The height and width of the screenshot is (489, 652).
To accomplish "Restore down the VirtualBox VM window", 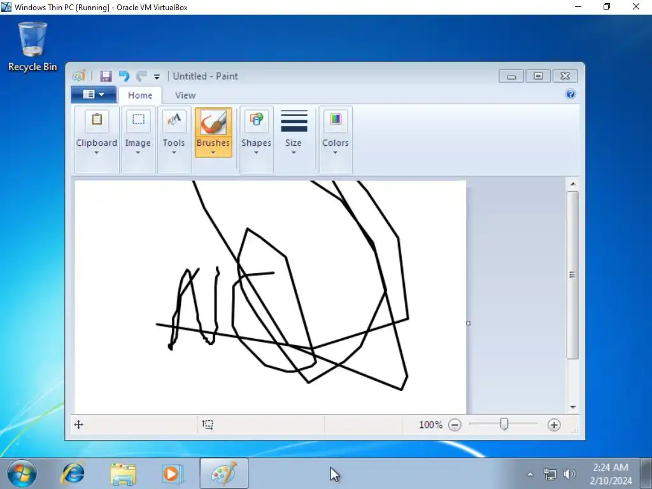I will (607, 7).
